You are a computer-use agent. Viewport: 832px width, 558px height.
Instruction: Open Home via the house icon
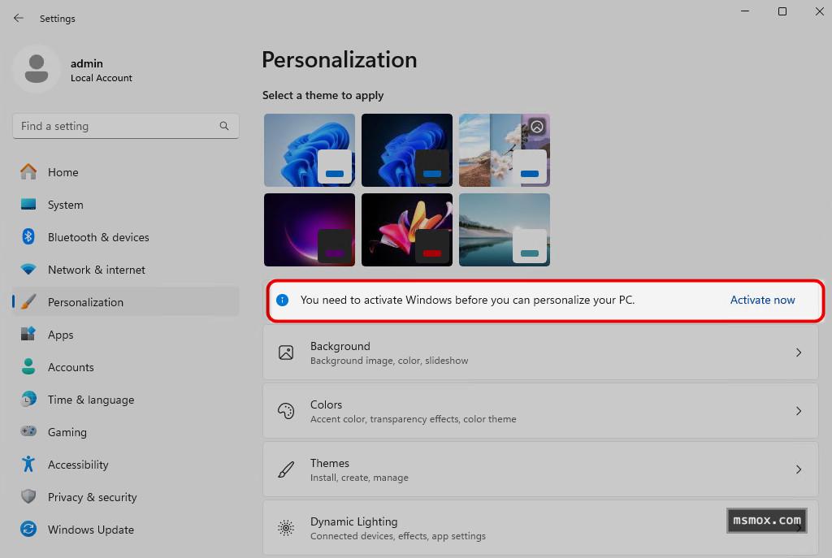[28, 172]
